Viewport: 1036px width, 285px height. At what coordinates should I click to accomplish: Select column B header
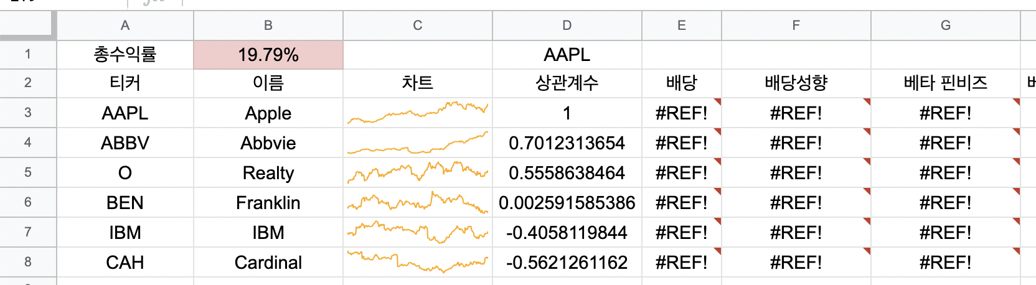[268, 26]
